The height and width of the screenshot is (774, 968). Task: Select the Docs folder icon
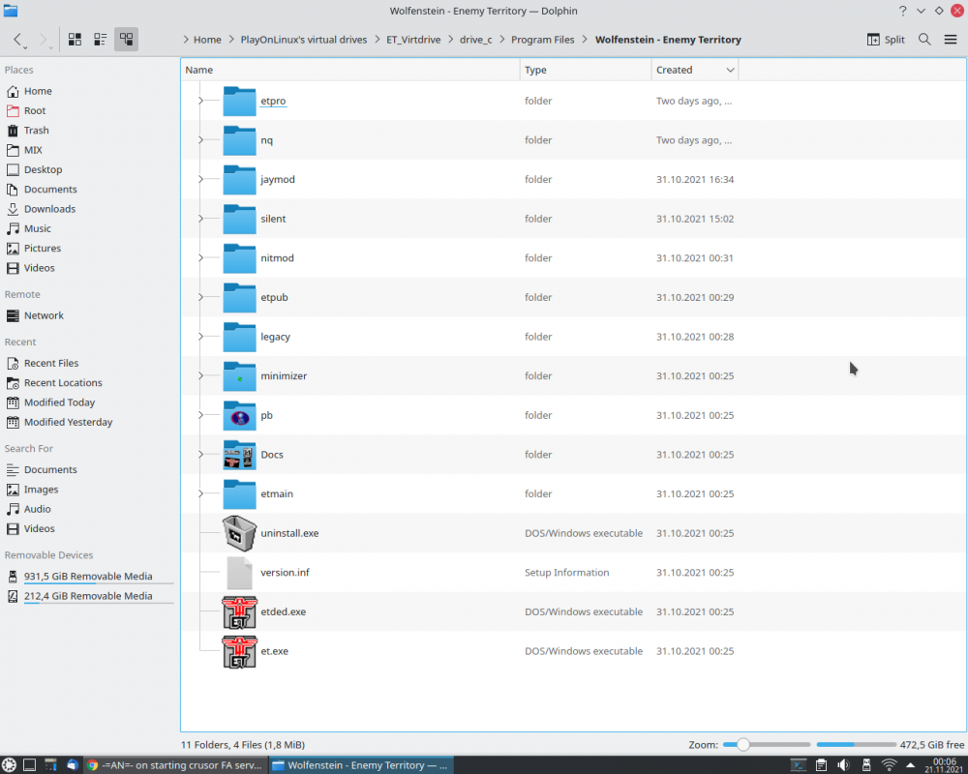[x=239, y=455]
